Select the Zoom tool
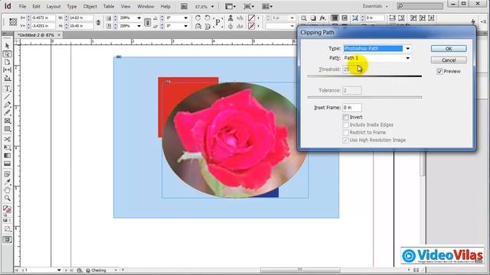This screenshot has height=275, width=490. [7, 198]
